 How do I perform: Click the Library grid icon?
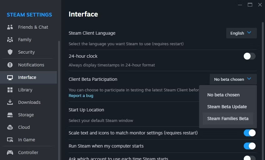coord(10,90)
